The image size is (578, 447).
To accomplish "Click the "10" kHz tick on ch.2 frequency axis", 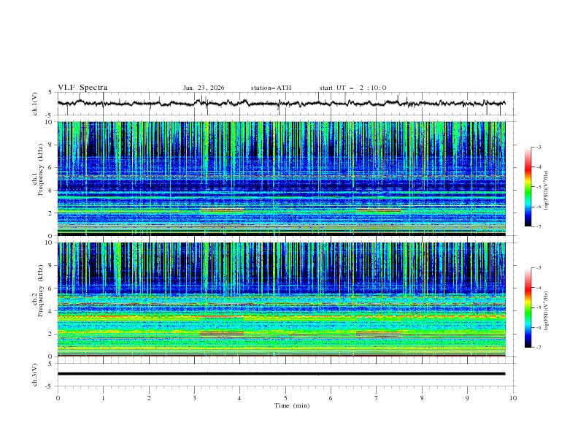I will point(50,242).
